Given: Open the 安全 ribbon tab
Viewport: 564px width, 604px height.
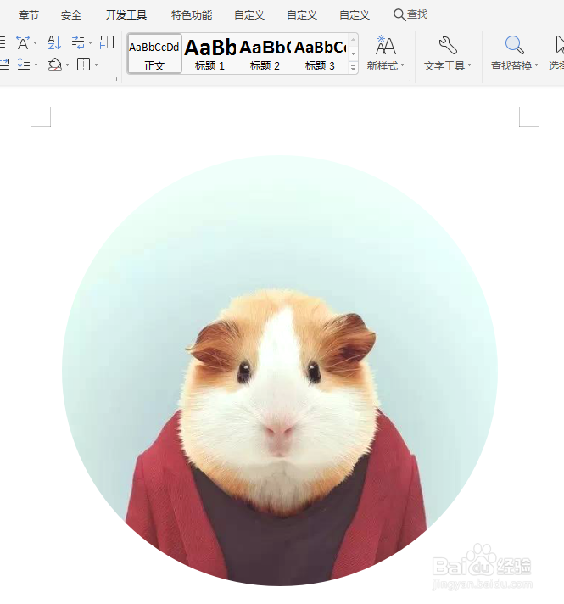Looking at the screenshot, I should 71,15.
